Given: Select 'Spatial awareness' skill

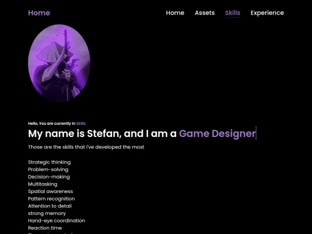Looking at the screenshot, I should (x=50, y=191).
